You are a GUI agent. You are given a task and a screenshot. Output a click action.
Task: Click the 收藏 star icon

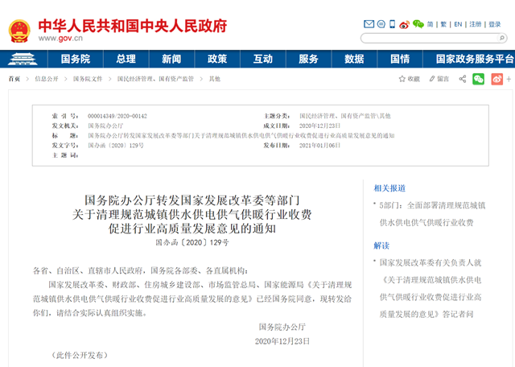(x=402, y=79)
